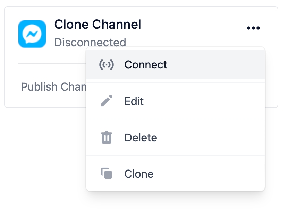
Task: Click the Disconnected status label
Action: click(90, 43)
